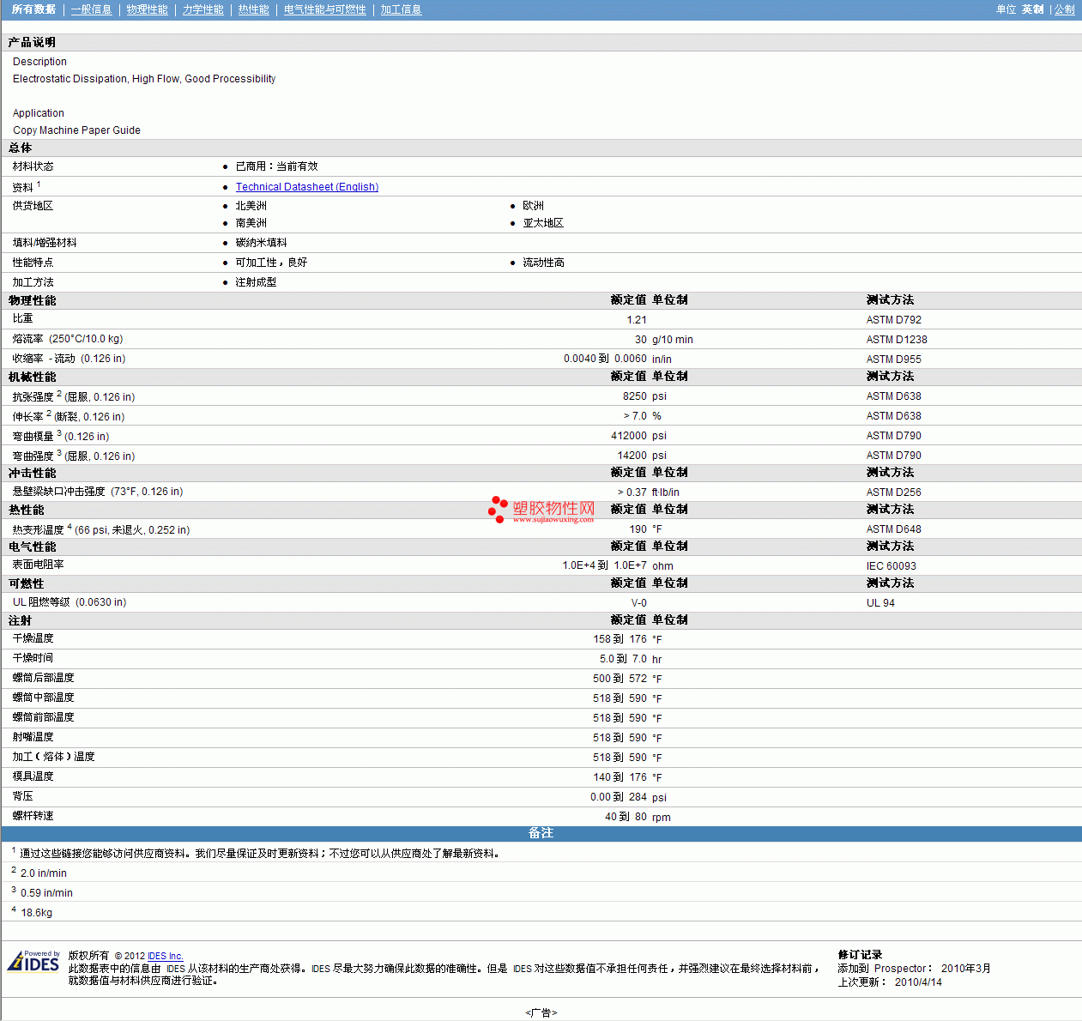Open the Technical Datasheet (English) link
Viewport: 1082px width, 1021px height.
pos(306,187)
